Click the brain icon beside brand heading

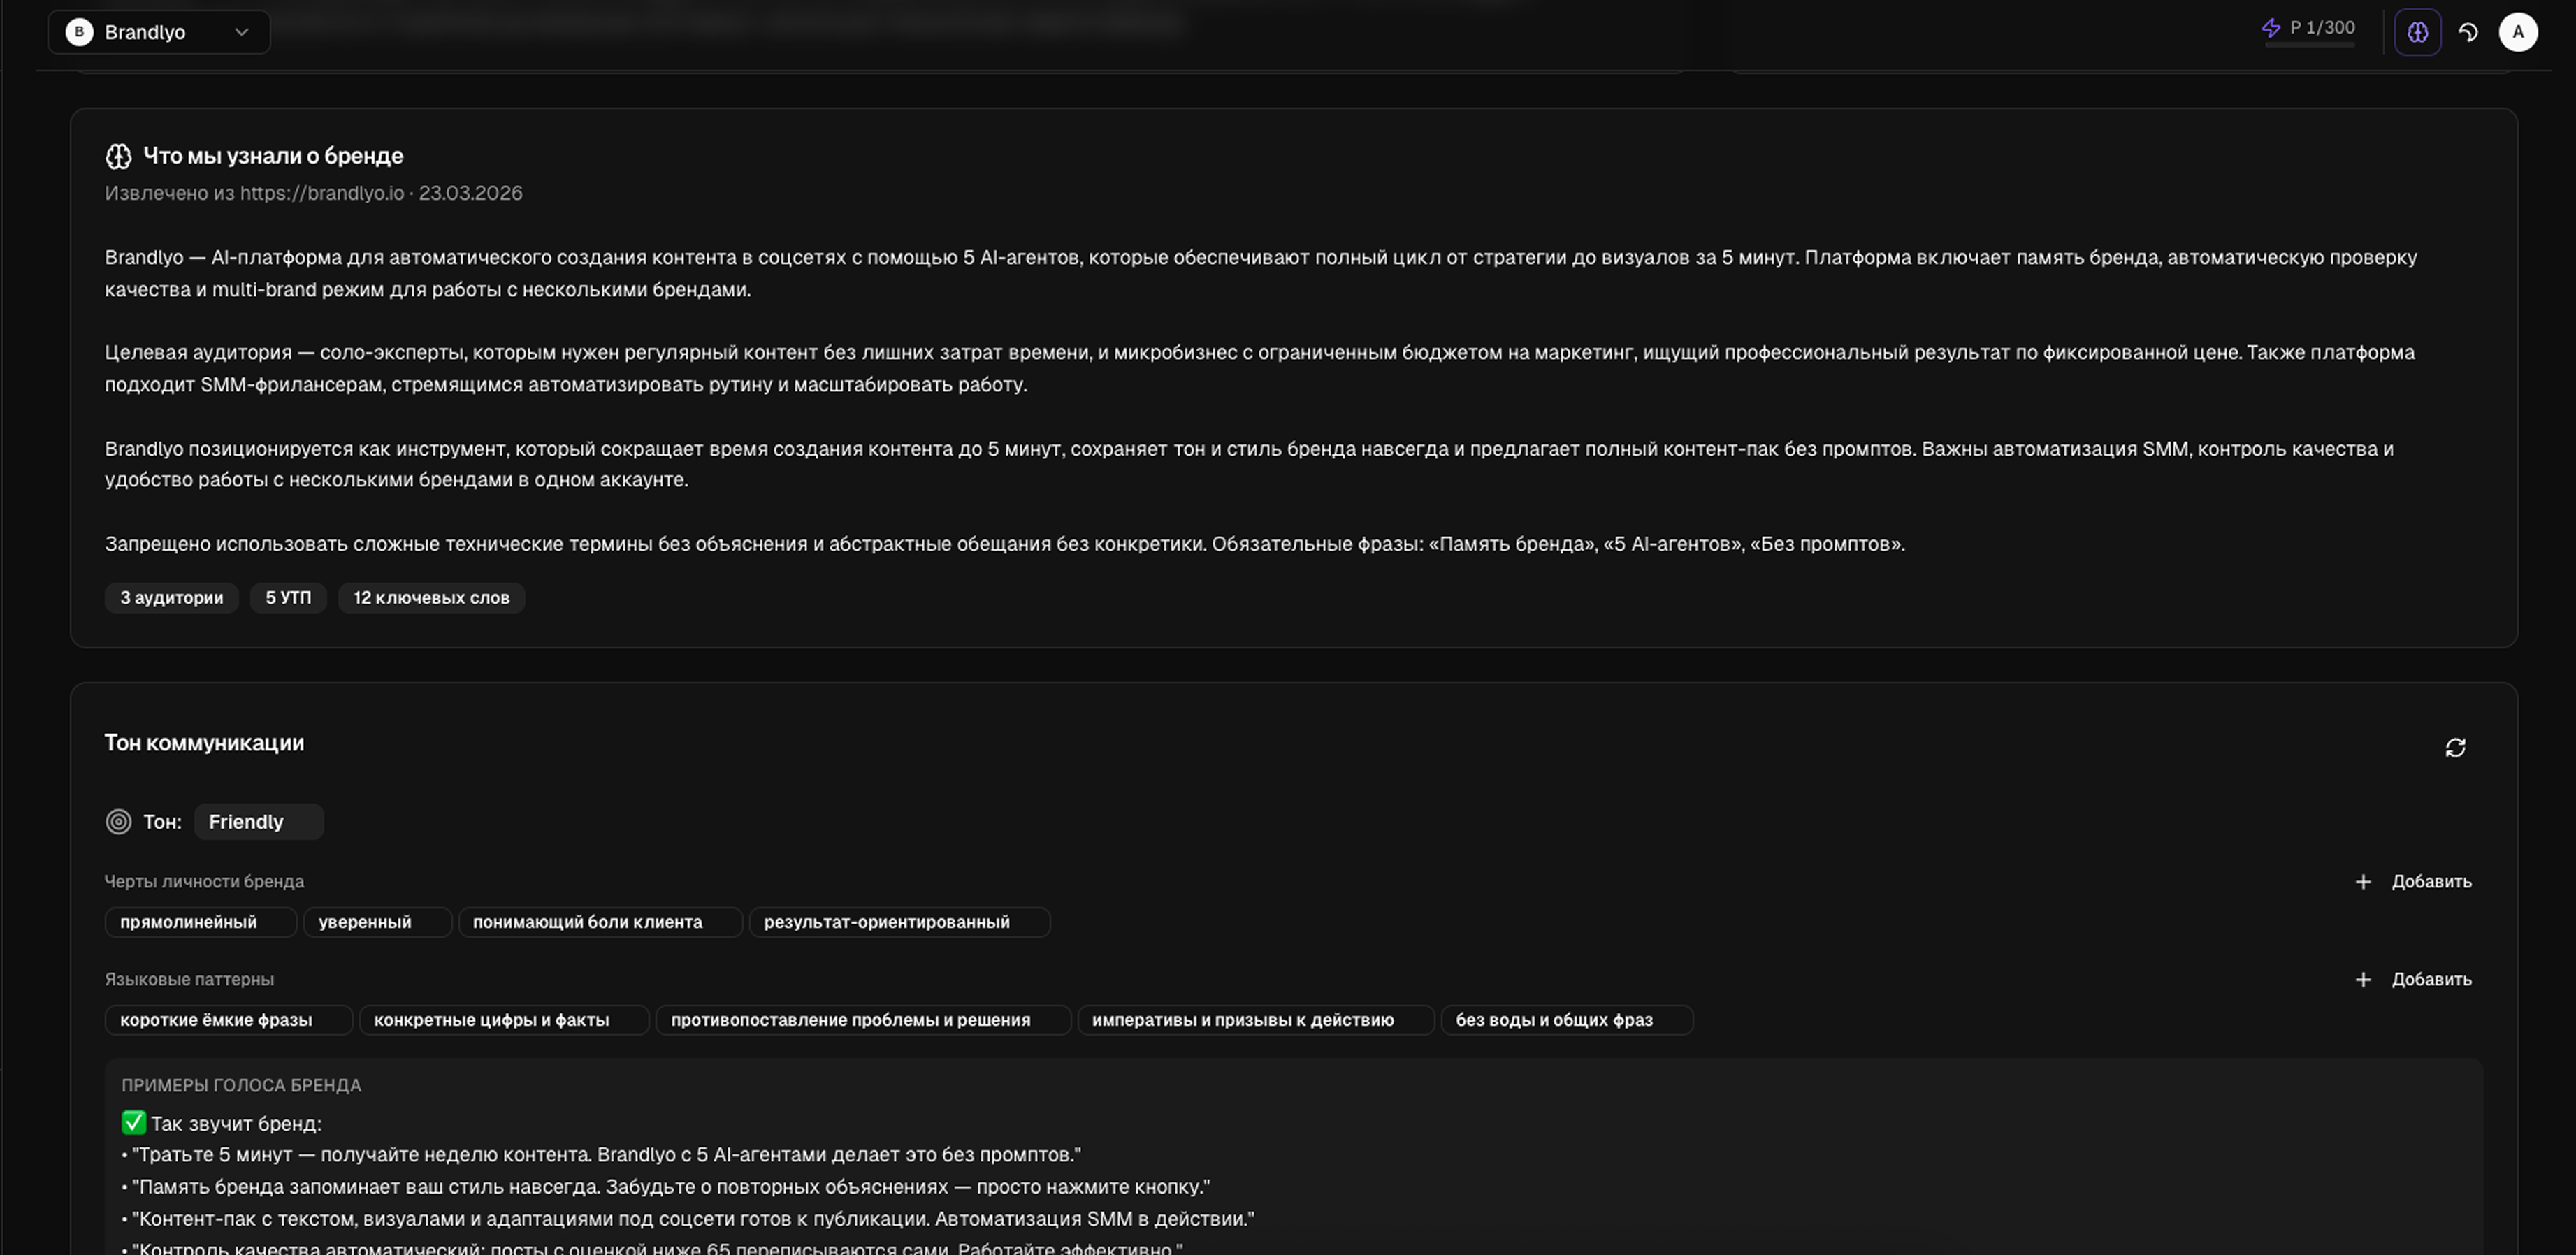click(119, 156)
